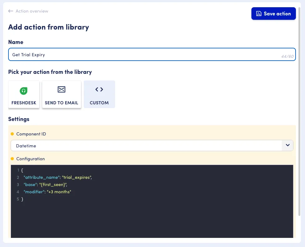Expand the Datetime dropdown chevron
Screen dimensions: 305x247
(288, 145)
